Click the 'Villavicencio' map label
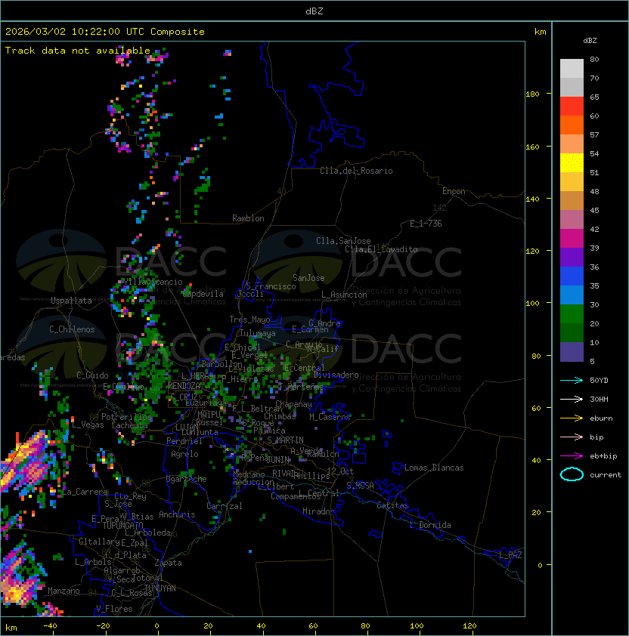This screenshot has width=629, height=636. tap(153, 282)
